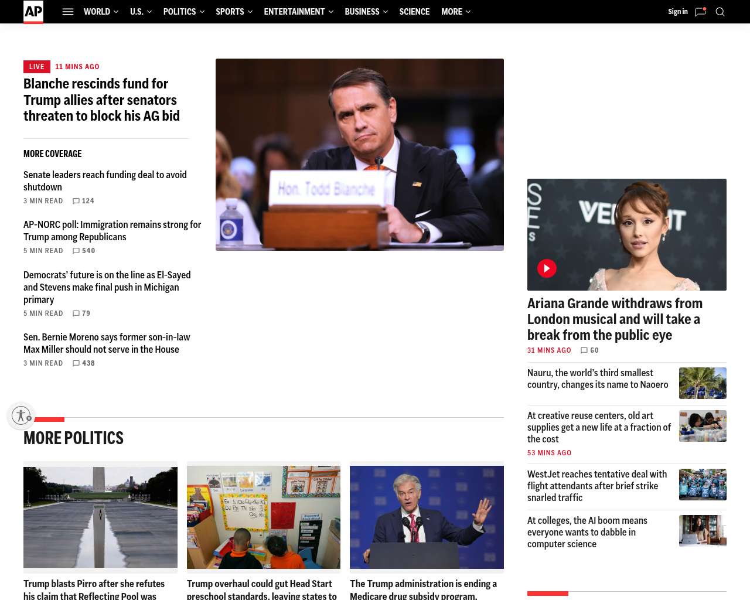
Task: Expand the U.S. menu chevron
Action: tap(149, 12)
